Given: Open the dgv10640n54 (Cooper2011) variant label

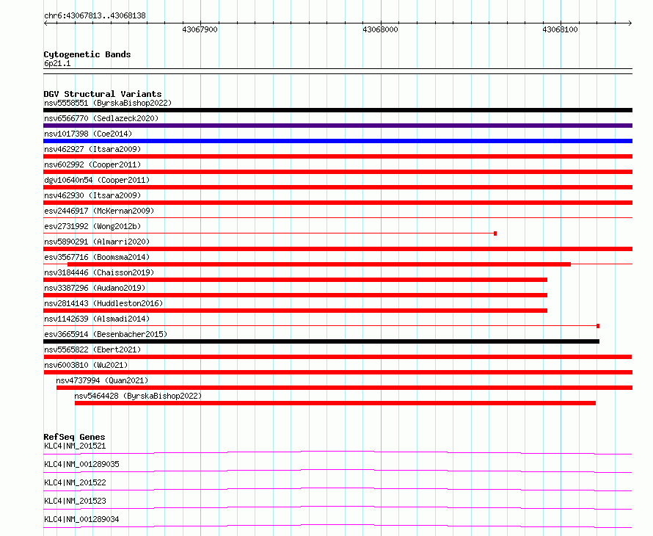Looking at the screenshot, I should pos(97,180).
